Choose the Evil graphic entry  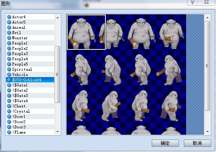point(30,33)
